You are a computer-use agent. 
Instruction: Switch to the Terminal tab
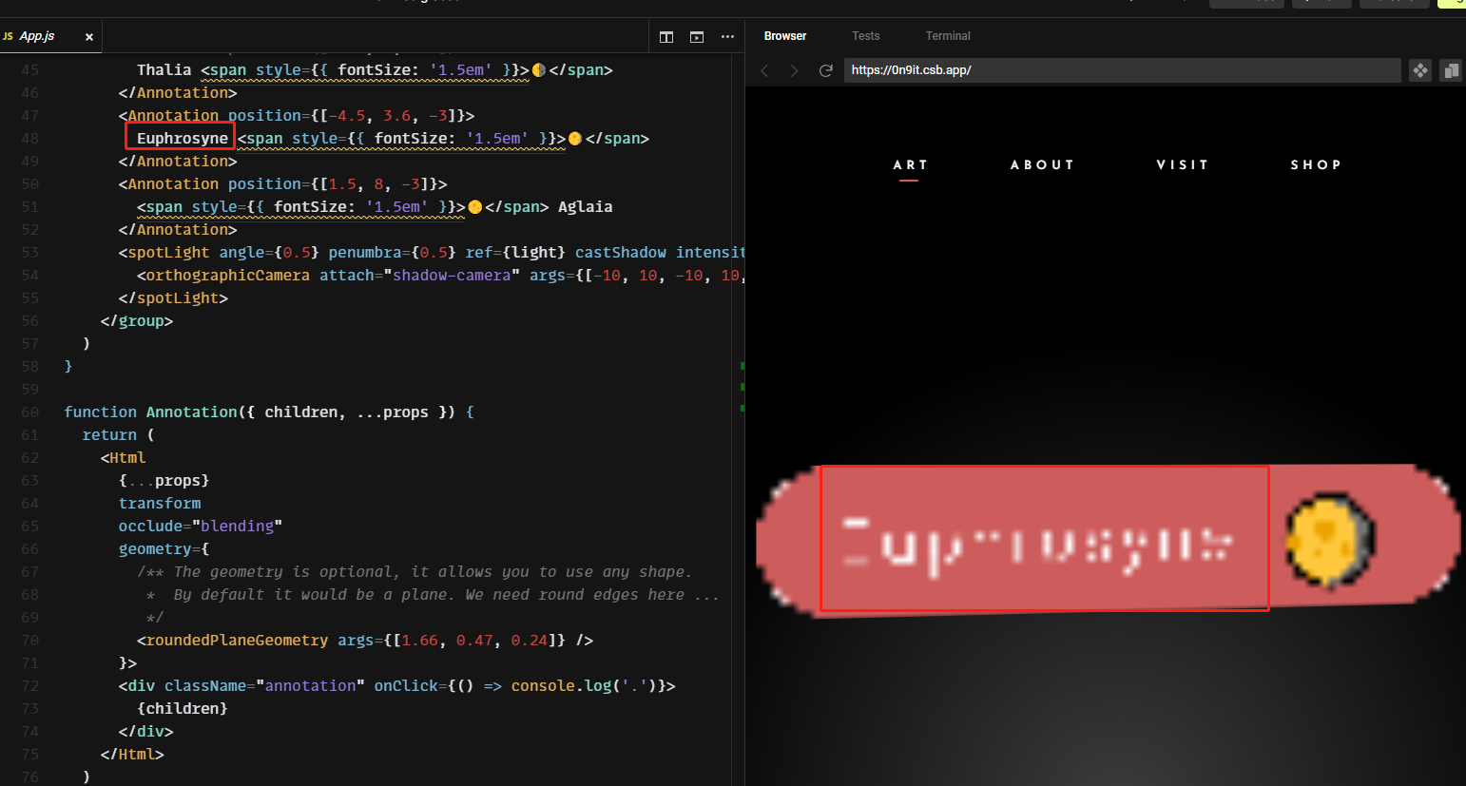(948, 35)
